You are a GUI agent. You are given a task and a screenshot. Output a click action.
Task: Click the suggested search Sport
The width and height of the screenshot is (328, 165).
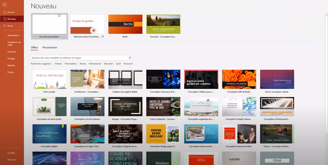pos(118,64)
